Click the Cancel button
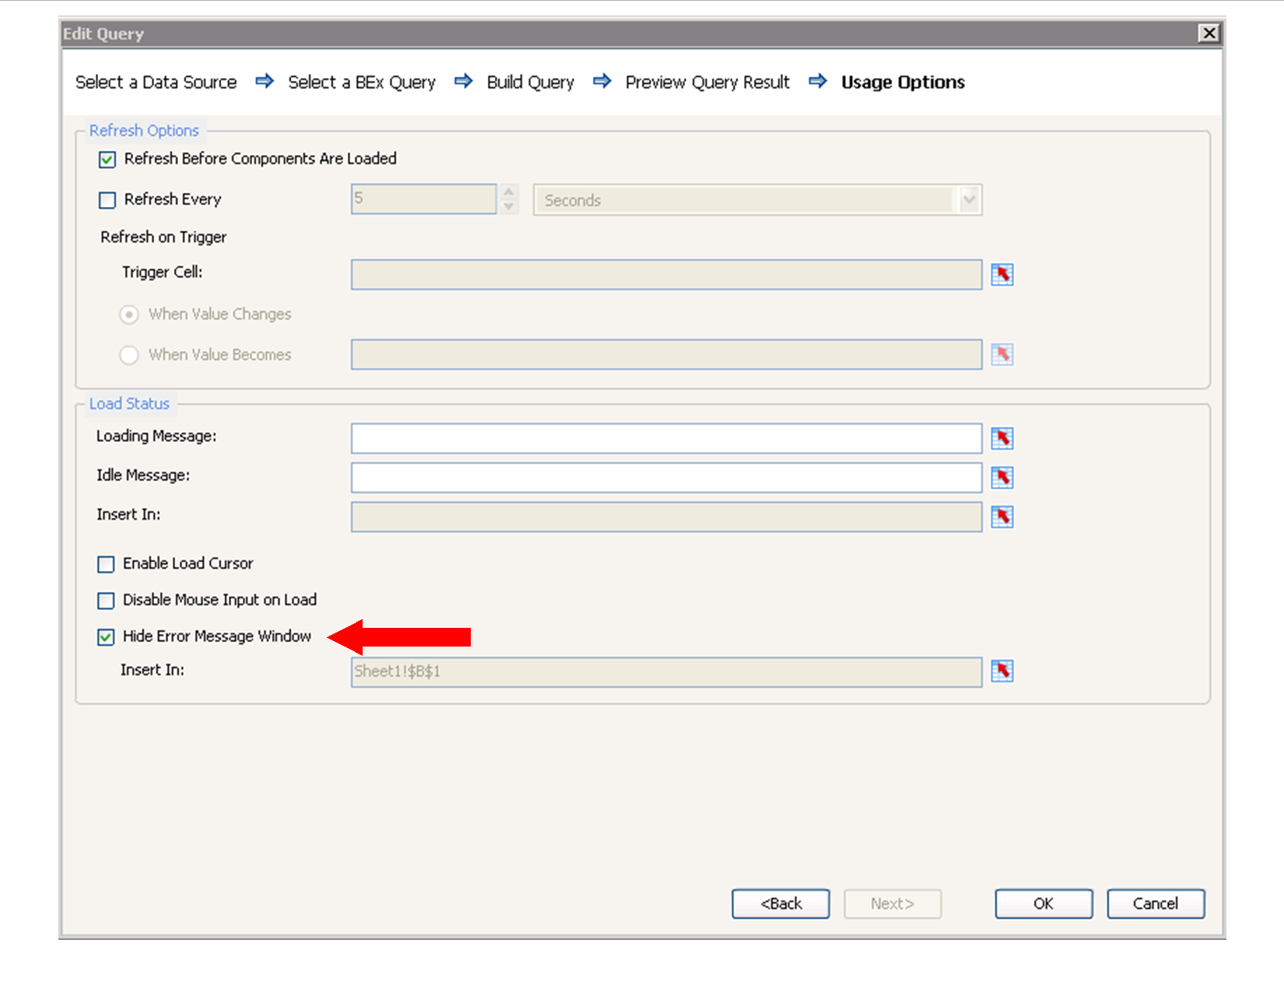 tap(1156, 904)
